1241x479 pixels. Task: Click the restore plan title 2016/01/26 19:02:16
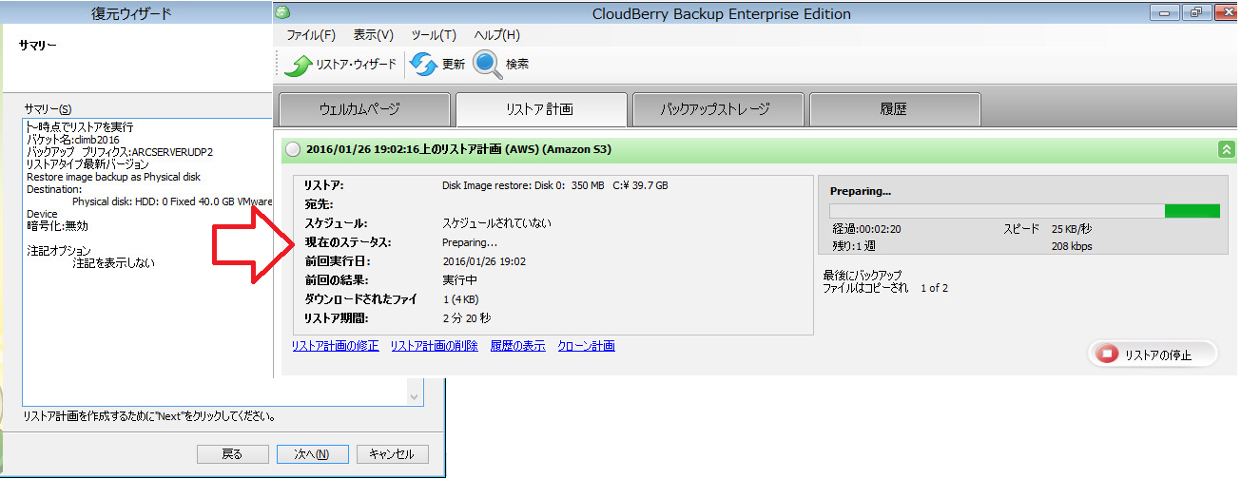click(458, 149)
